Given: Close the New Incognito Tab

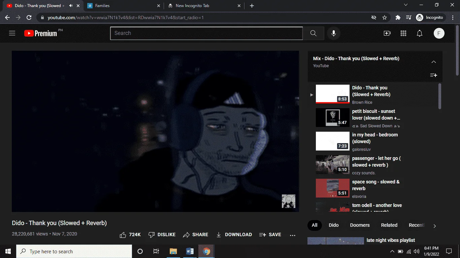Looking at the screenshot, I should (239, 6).
